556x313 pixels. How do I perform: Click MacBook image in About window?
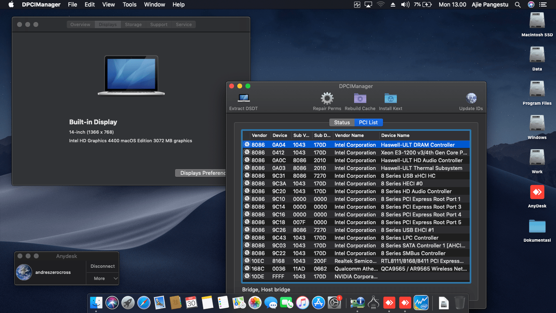click(x=131, y=75)
